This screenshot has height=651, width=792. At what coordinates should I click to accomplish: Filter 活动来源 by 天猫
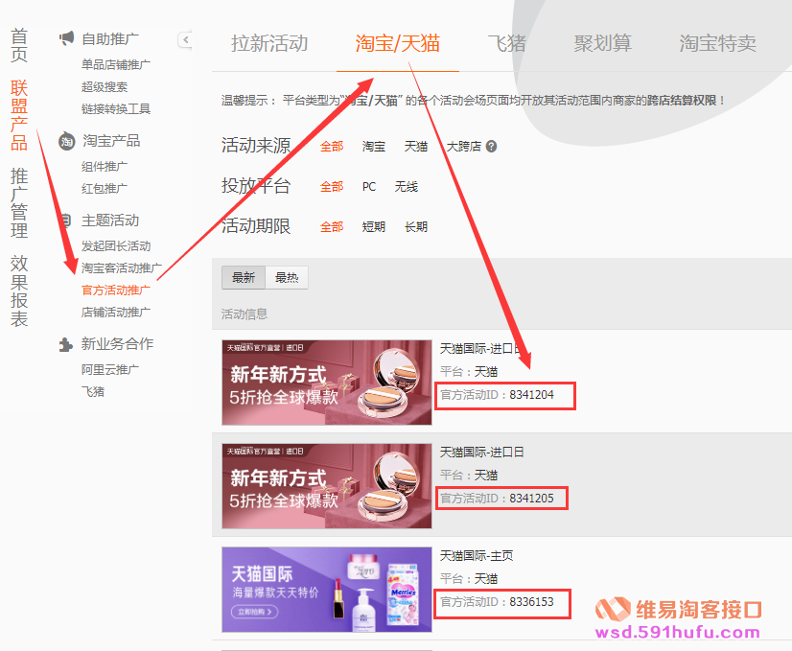point(416,147)
